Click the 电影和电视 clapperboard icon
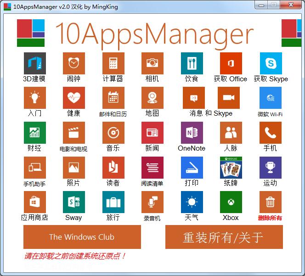Image resolution: width=305 pixels, height=276 pixels. (74, 133)
